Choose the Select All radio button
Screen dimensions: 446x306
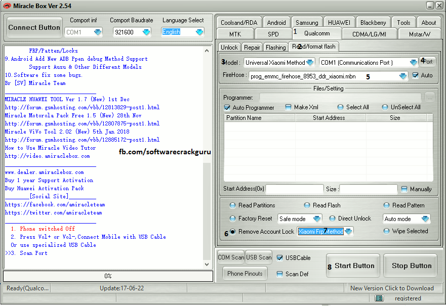340,107
